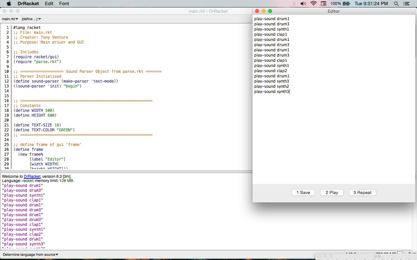
Task: Click the ;; Purpose: Main driver and GUI comment
Action: point(49,42)
